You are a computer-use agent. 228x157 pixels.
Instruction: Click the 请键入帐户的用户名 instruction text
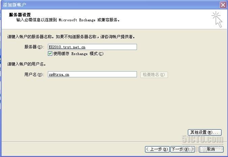tap(26, 64)
